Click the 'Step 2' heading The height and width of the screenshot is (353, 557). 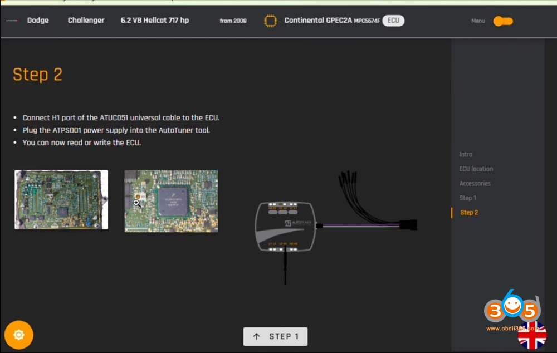tap(38, 75)
